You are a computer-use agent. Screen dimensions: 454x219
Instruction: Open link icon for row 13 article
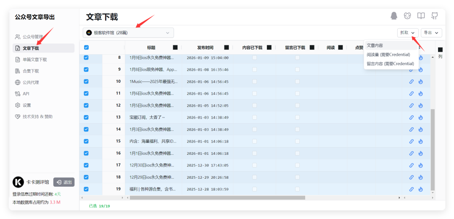[411, 117]
